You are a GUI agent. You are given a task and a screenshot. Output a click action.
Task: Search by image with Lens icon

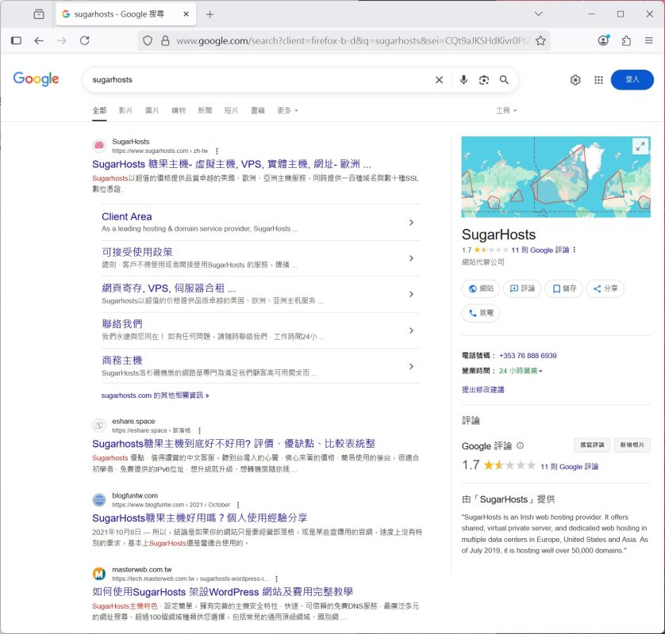484,79
